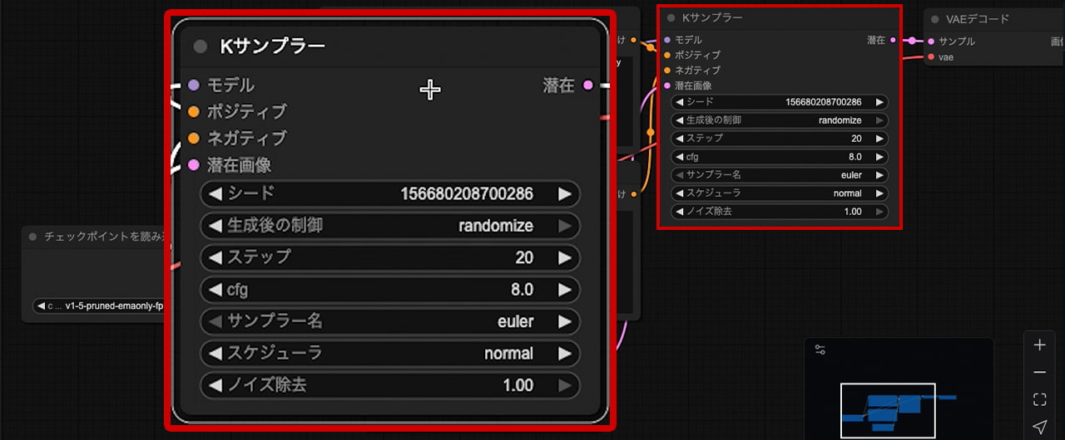Increase ステップ using right arrow in enlarged node

point(565,258)
